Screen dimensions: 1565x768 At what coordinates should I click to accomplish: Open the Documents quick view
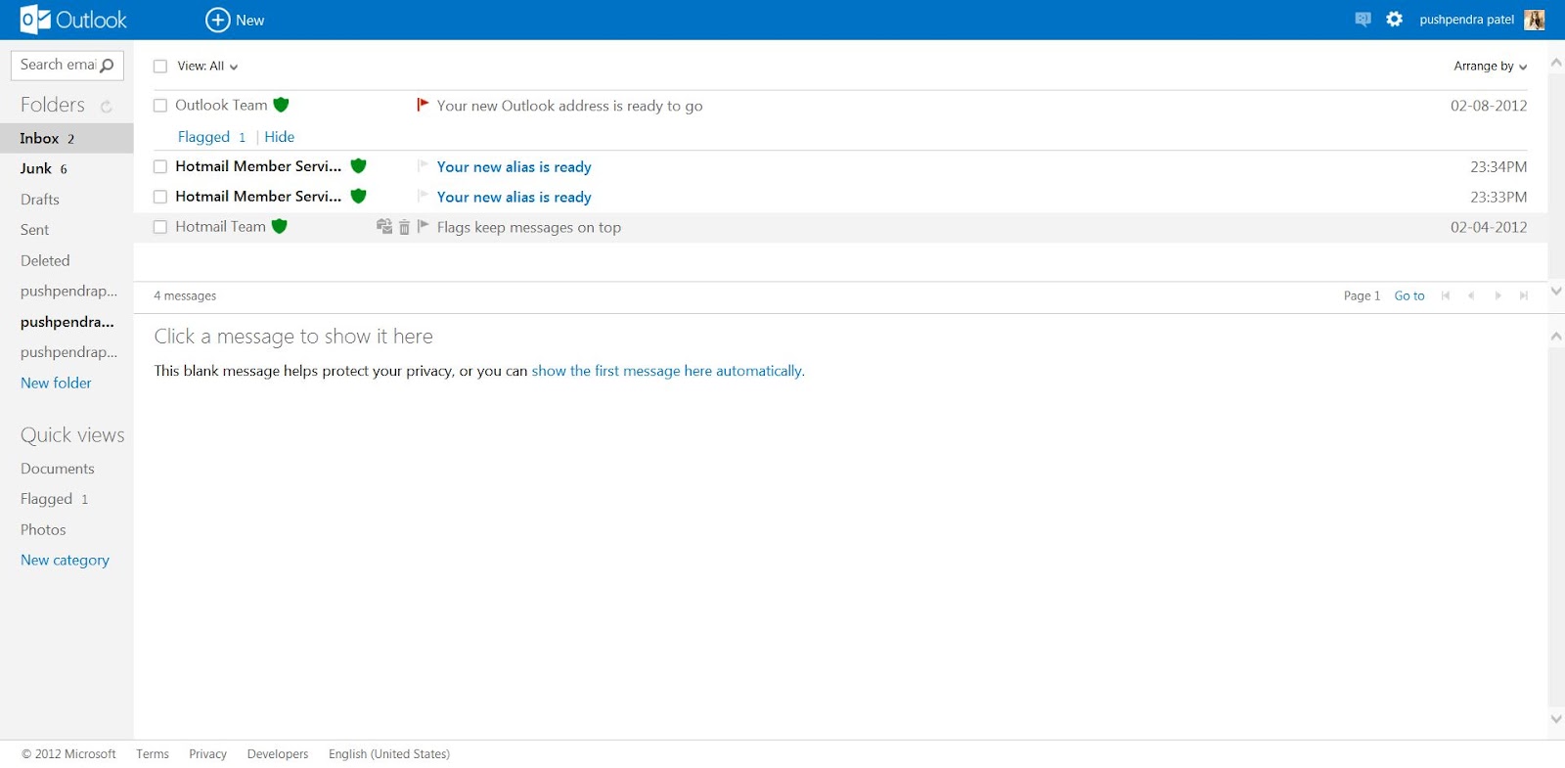point(57,469)
